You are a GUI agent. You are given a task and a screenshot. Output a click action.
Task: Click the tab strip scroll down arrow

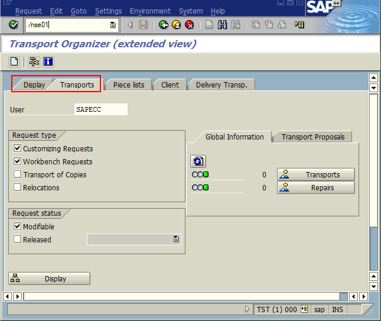373,87
